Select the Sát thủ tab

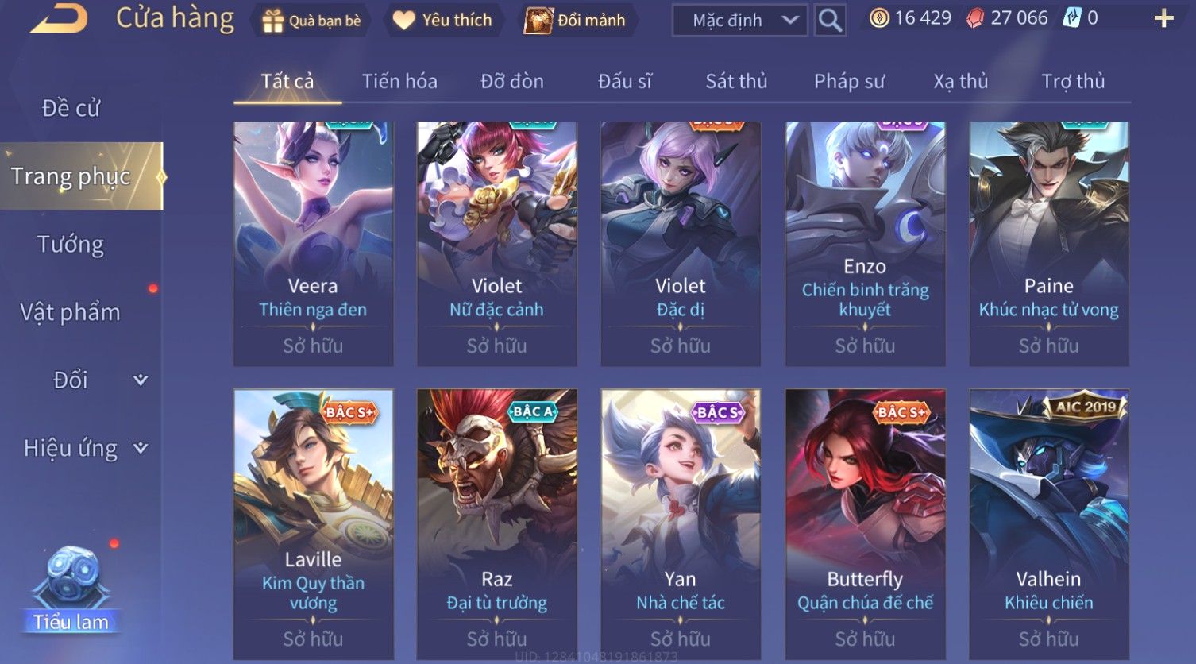click(x=736, y=81)
